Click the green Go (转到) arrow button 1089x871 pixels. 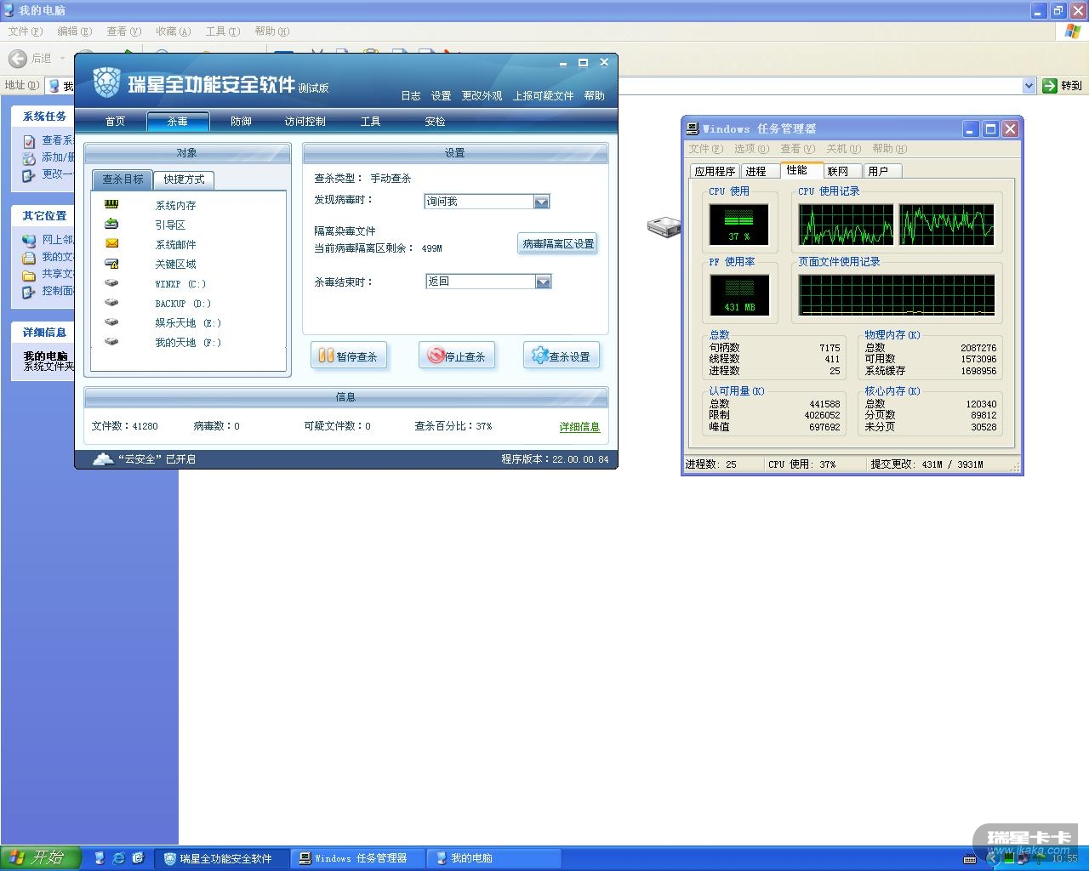click(1050, 85)
